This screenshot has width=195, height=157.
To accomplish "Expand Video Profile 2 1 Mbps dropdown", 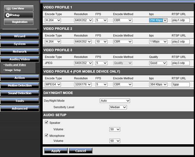I will [x=158, y=41].
